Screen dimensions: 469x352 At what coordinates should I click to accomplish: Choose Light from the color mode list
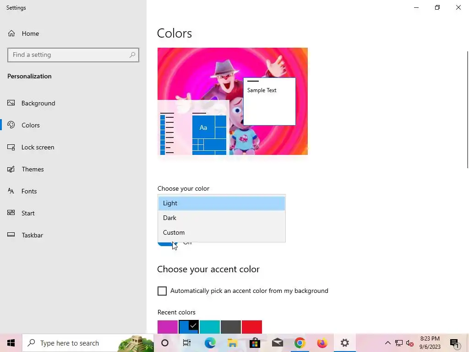tap(222, 203)
